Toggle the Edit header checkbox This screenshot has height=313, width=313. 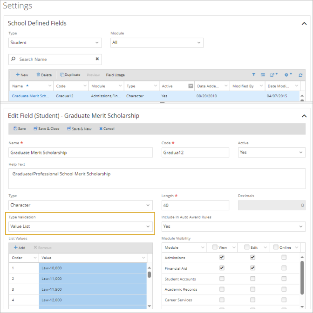click(247, 247)
